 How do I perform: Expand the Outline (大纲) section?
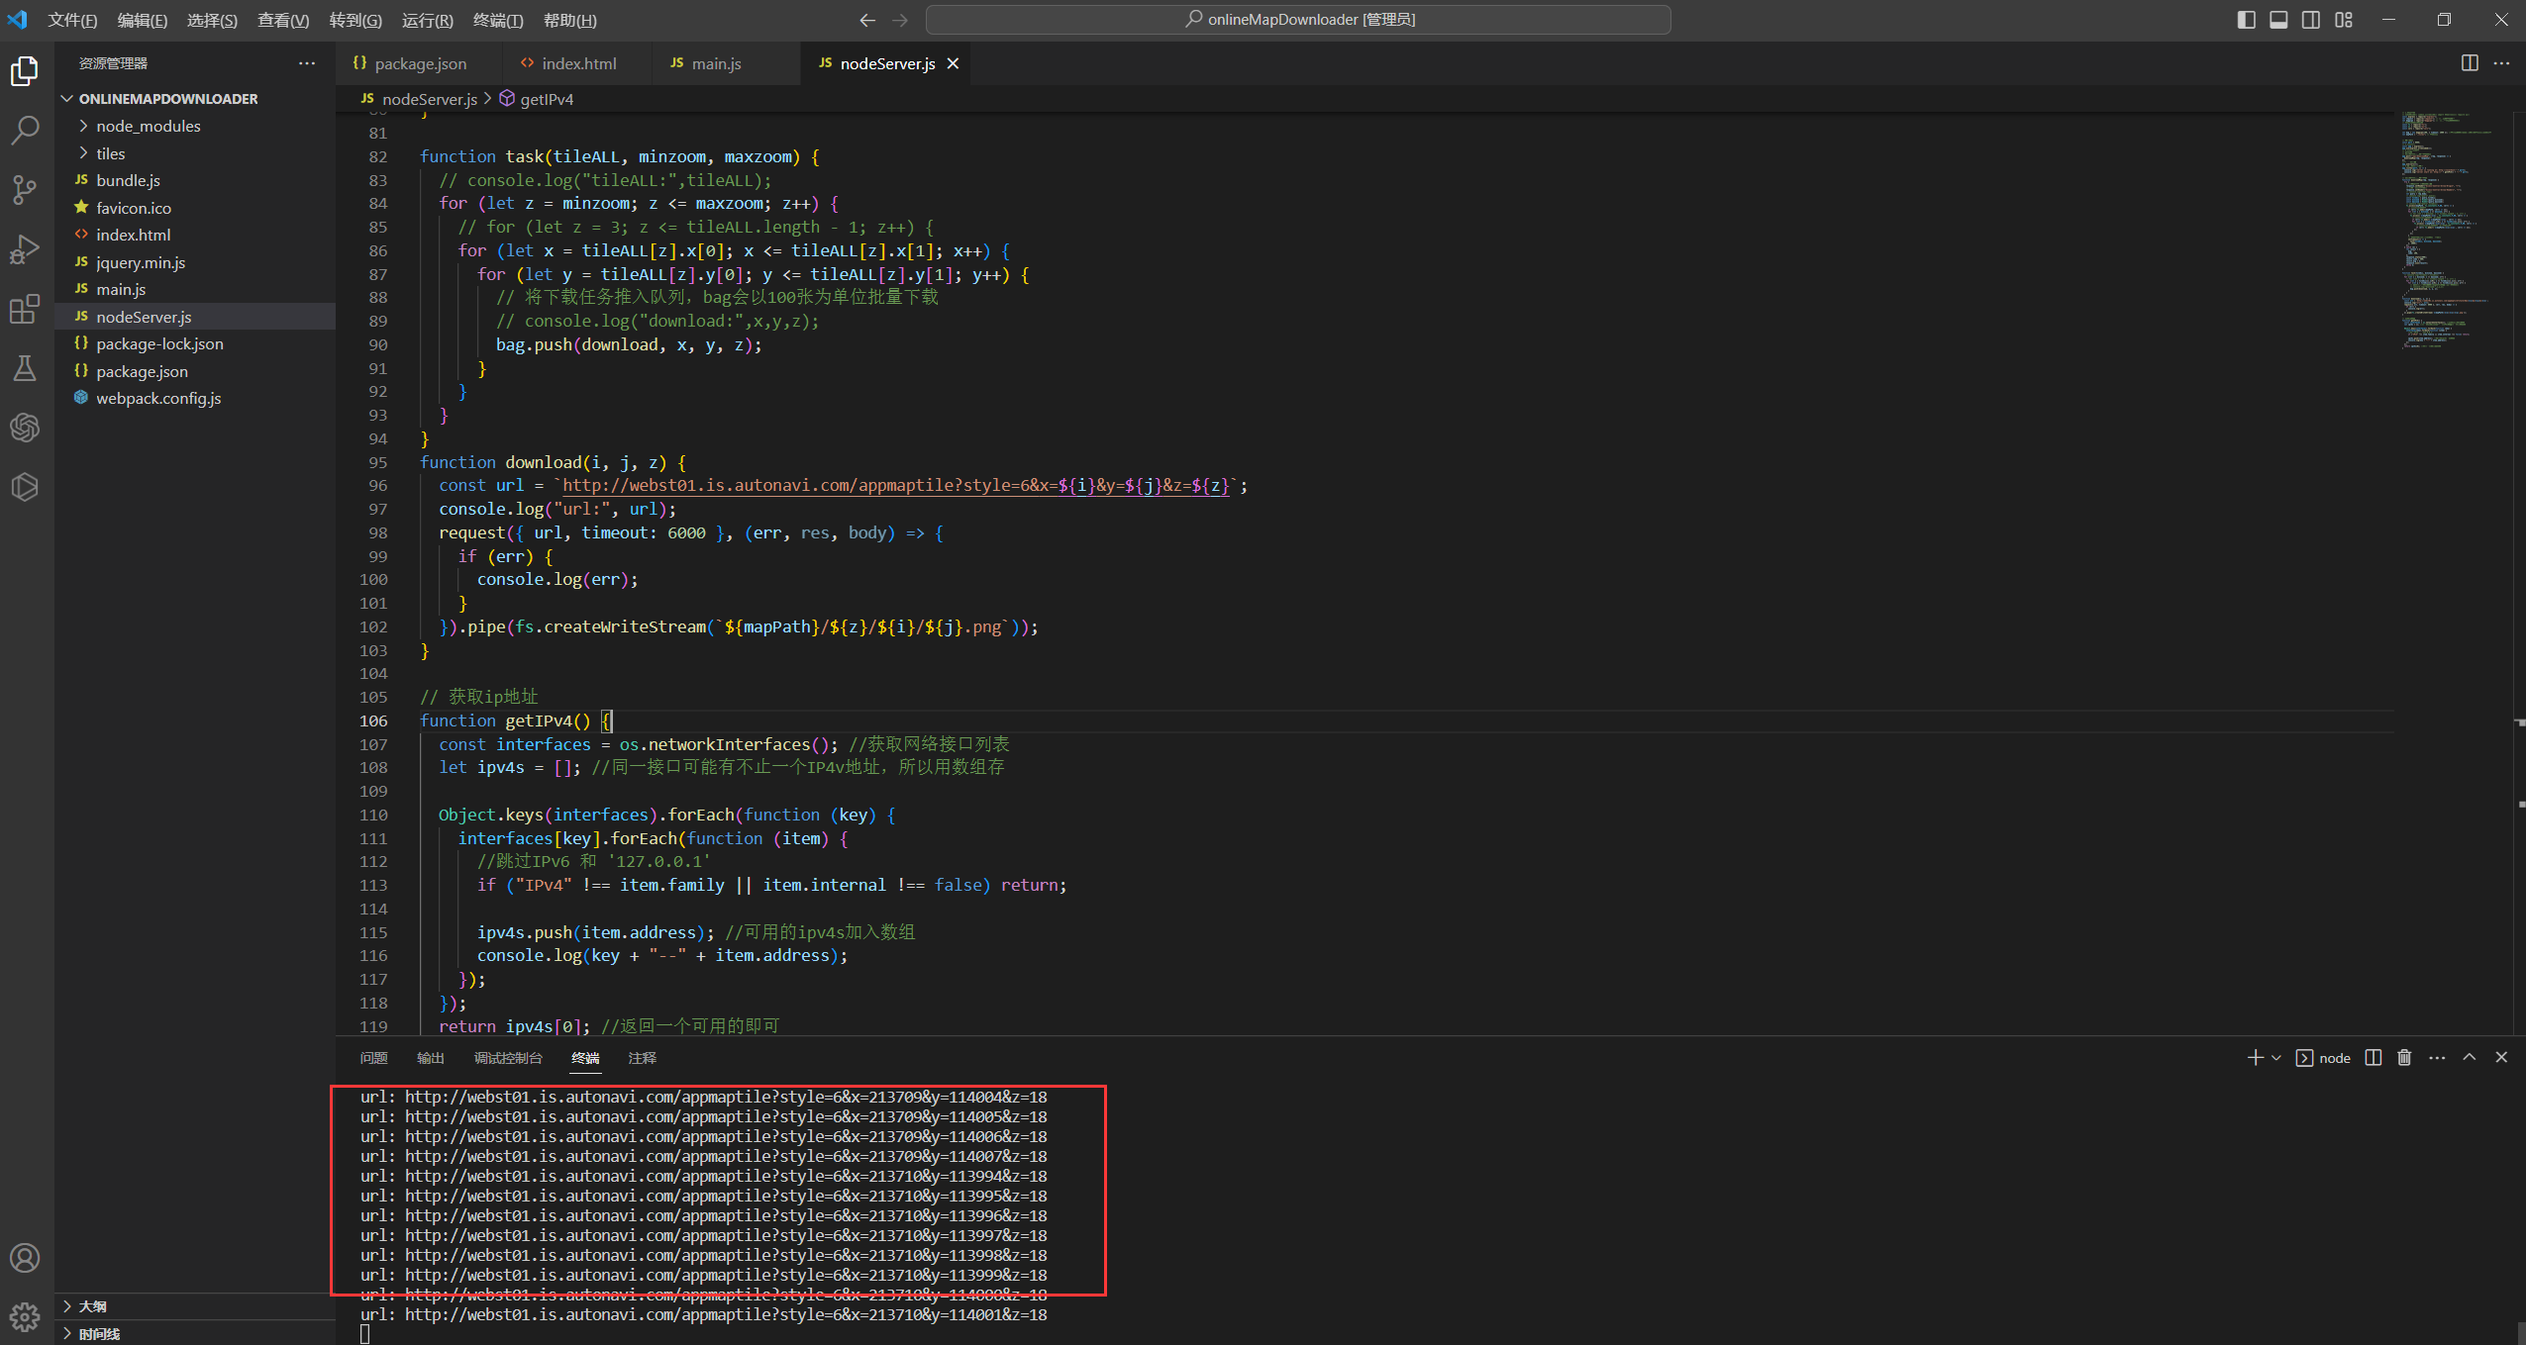[x=195, y=1306]
